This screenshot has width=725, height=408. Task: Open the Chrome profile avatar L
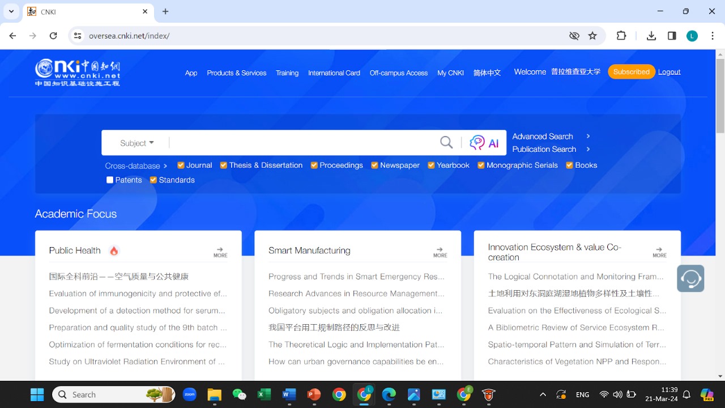coord(692,36)
